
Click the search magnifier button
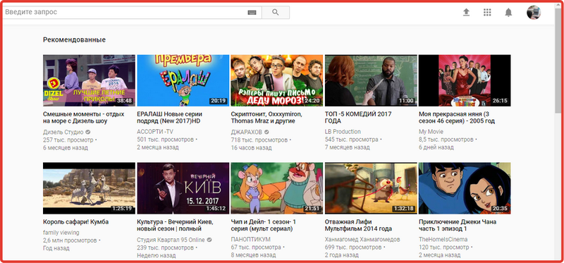[276, 12]
